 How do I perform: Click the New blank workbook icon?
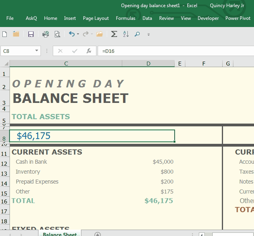pyautogui.click(x=5, y=34)
